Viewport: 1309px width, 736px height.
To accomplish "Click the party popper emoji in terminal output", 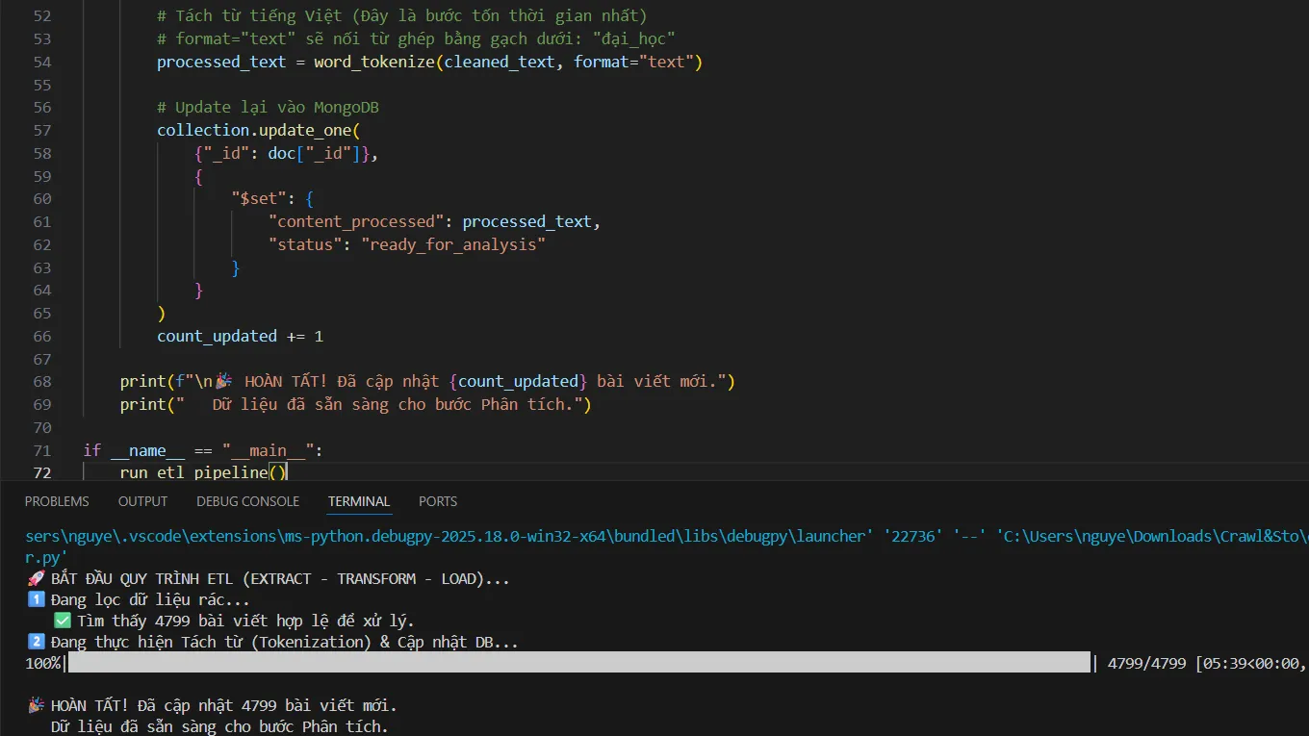I will tap(36, 706).
